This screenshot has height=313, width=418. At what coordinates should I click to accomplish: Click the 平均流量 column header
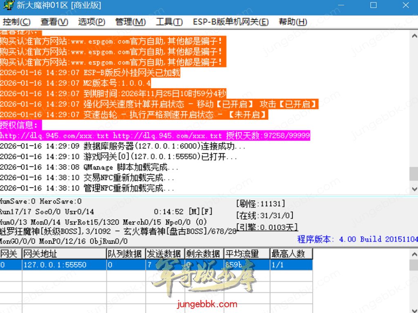pos(247,254)
